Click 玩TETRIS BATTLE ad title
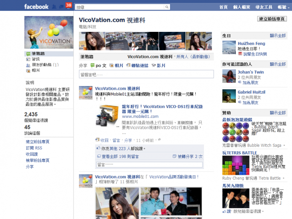The image size is (292, 219). pos(240,153)
